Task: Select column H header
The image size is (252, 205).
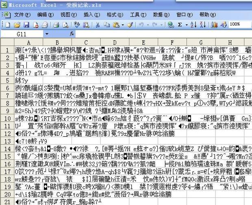Action: pos(230,42)
